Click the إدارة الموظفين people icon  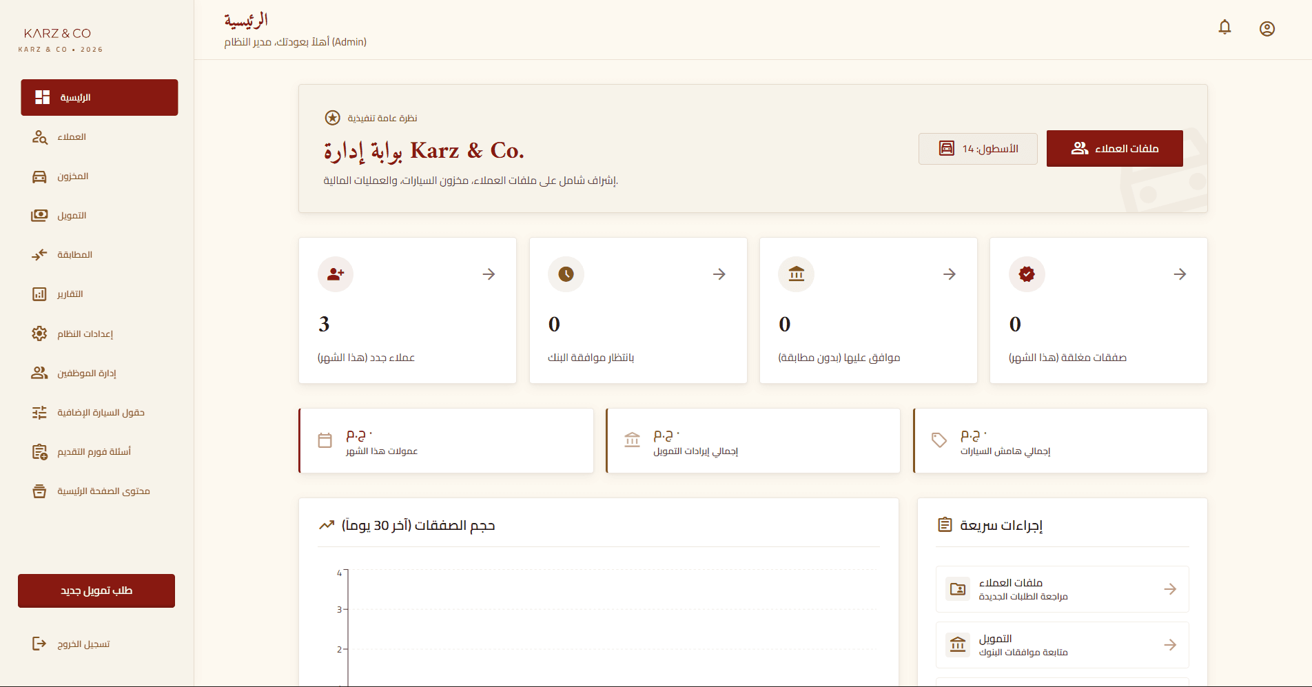[x=39, y=373]
